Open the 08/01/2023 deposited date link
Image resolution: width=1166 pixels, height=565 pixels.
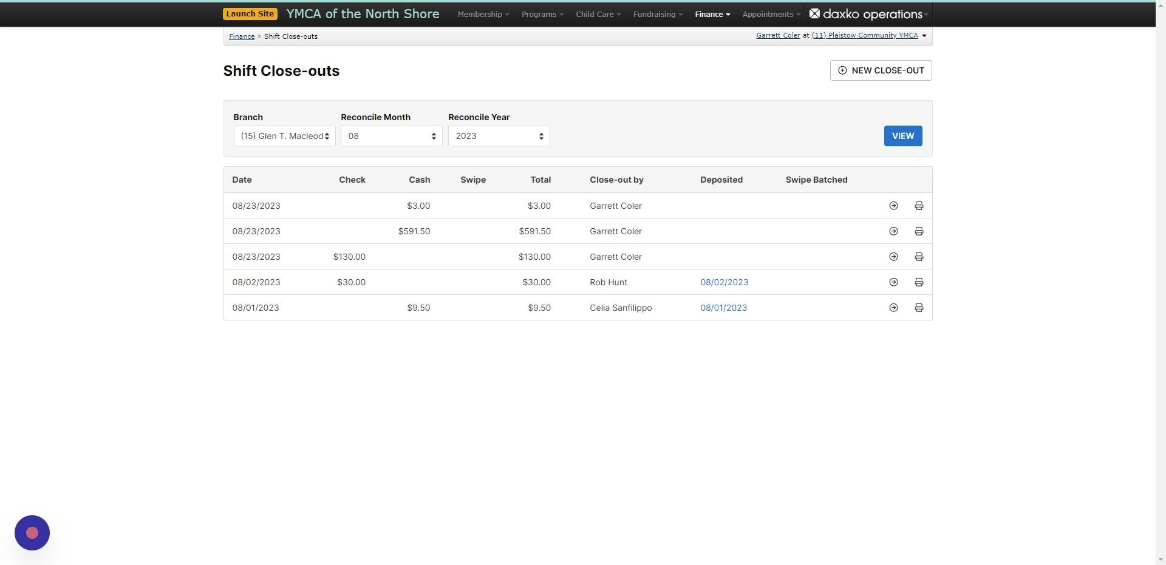723,308
